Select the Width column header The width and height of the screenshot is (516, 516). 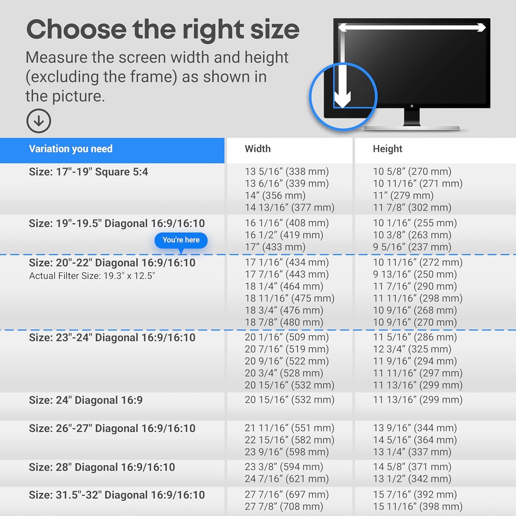[x=258, y=149]
